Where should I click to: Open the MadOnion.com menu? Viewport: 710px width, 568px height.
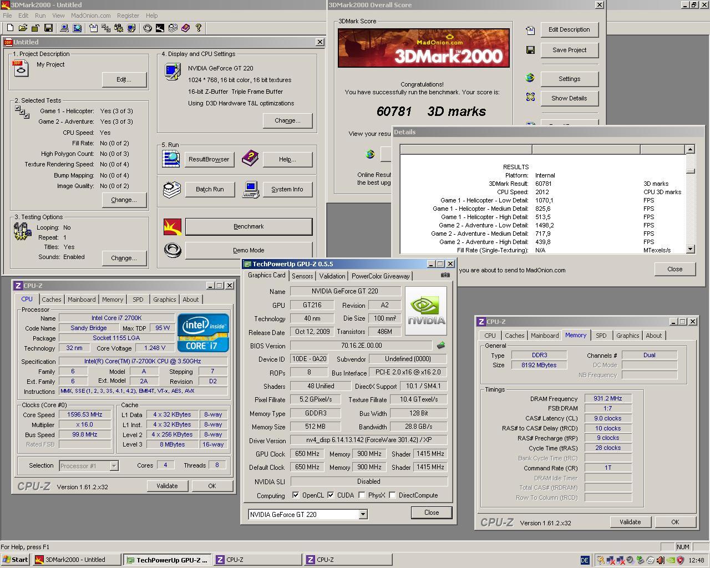point(90,16)
